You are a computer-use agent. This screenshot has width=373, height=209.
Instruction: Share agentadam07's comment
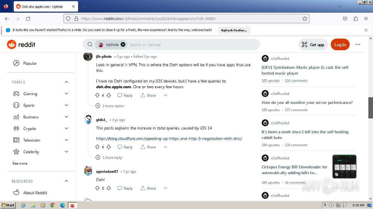(x=148, y=188)
